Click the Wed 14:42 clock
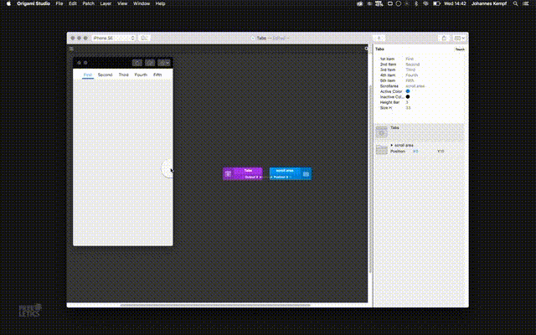Image resolution: width=536 pixels, height=335 pixels. [x=455, y=3]
